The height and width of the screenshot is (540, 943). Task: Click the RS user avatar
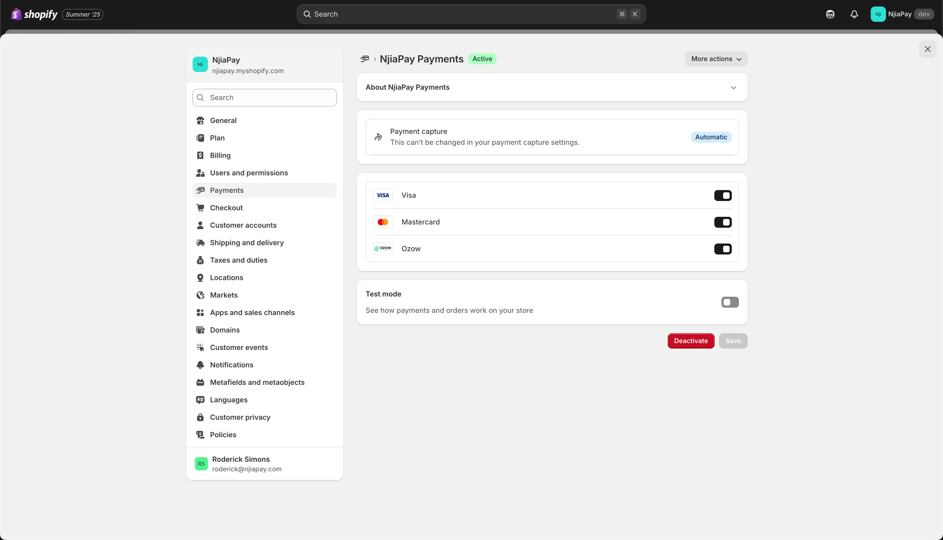point(201,464)
